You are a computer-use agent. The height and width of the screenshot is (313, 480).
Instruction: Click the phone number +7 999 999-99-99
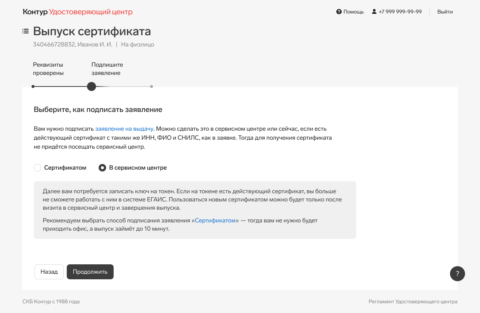[x=400, y=12]
